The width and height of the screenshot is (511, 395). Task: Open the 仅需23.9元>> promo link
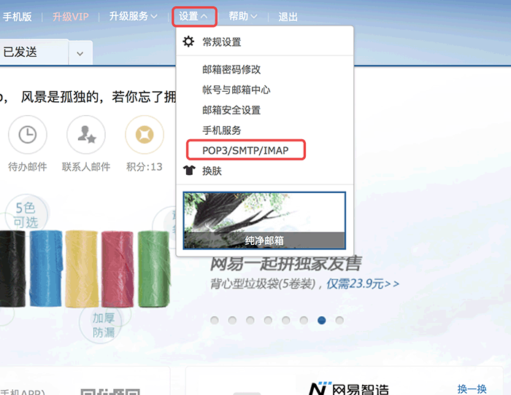pyautogui.click(x=363, y=284)
